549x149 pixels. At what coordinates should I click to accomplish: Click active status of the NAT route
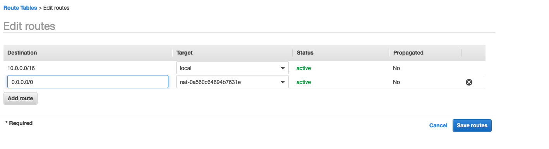pyautogui.click(x=304, y=82)
